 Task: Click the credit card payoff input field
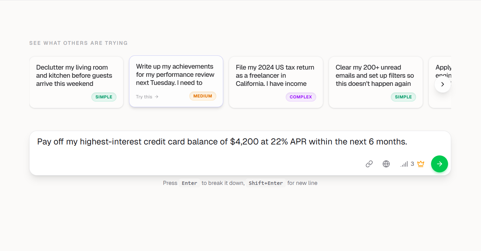point(220,142)
